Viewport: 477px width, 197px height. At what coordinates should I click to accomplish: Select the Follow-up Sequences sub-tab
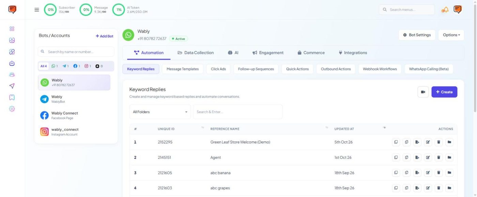pos(256,69)
